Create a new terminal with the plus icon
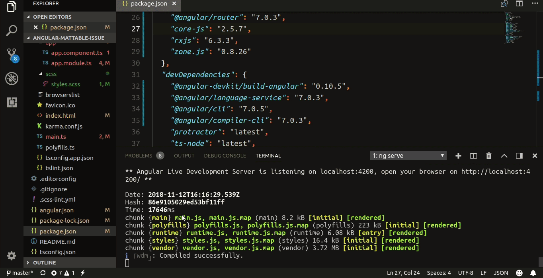 click(x=458, y=156)
